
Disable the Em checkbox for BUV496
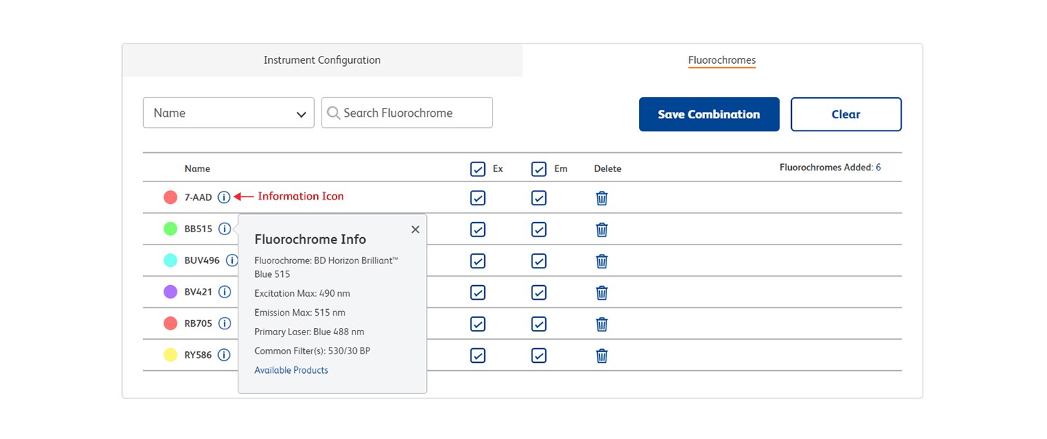(539, 261)
